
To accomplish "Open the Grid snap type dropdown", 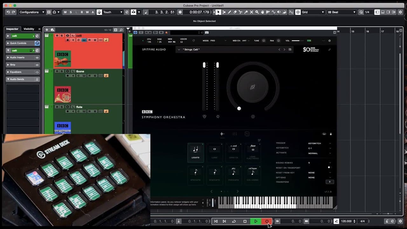I will coord(313,12).
